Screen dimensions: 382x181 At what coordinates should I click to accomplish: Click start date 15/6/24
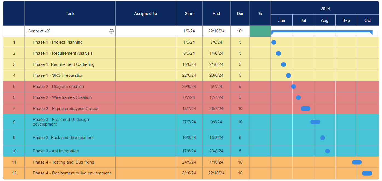pyautogui.click(x=189, y=64)
